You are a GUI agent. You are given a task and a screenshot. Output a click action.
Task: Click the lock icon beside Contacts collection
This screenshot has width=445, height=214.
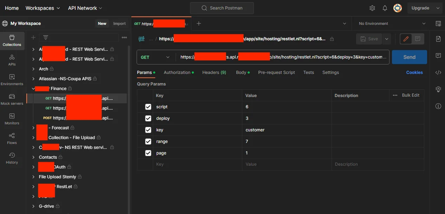[60, 157]
